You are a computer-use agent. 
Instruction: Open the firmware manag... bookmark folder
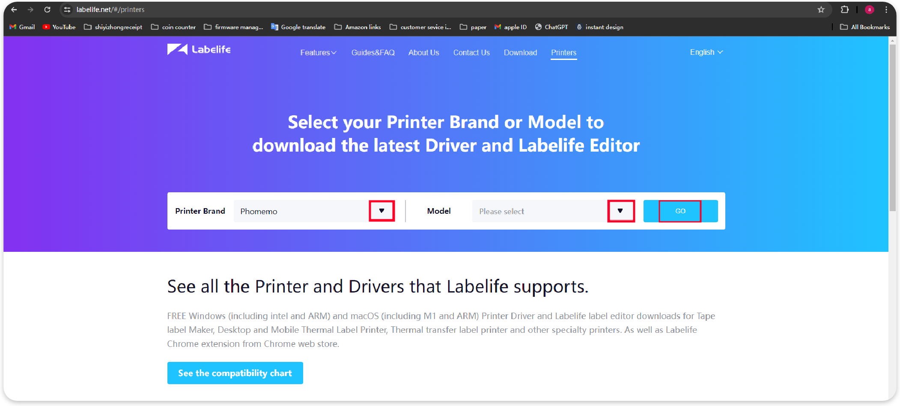[234, 27]
